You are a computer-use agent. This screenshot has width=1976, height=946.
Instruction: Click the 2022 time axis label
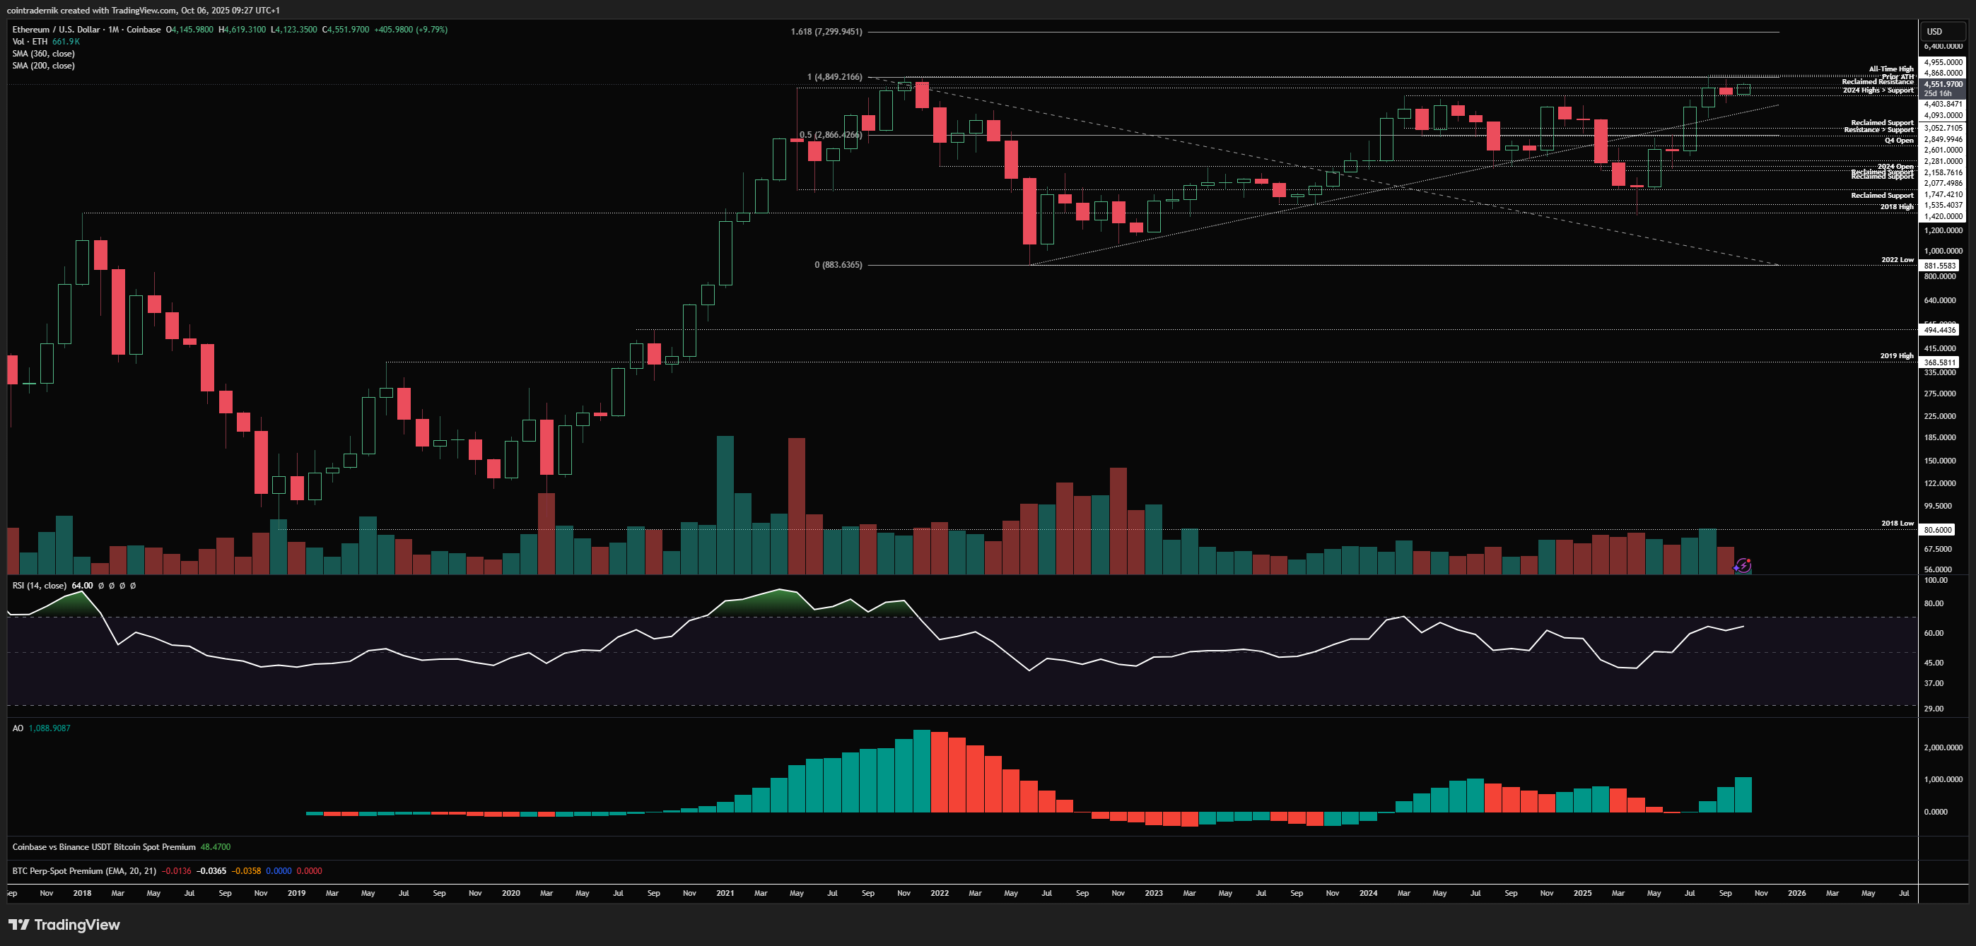pyautogui.click(x=939, y=893)
